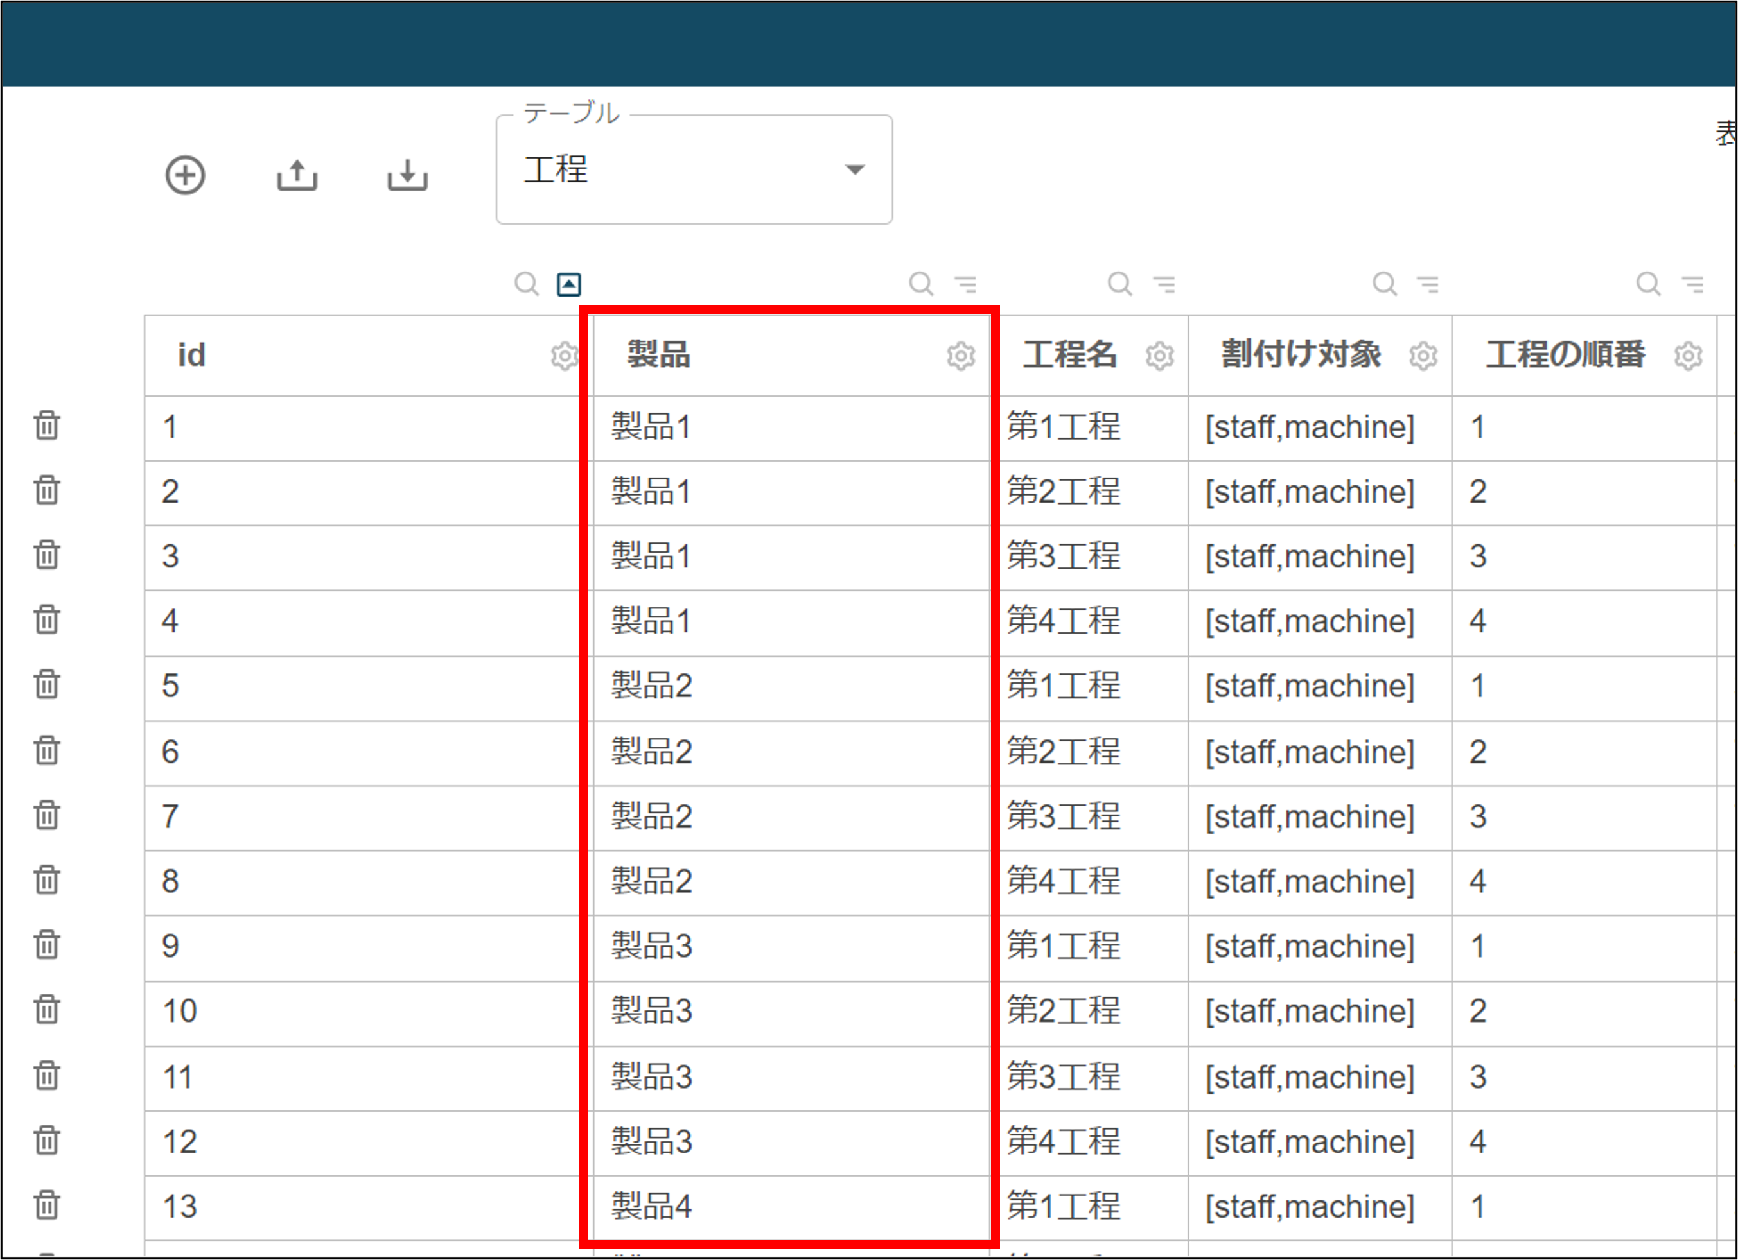Screen dimensions: 1738x1260
Task: Select [staff,machine] cell in row id 10
Action: click(1321, 1013)
